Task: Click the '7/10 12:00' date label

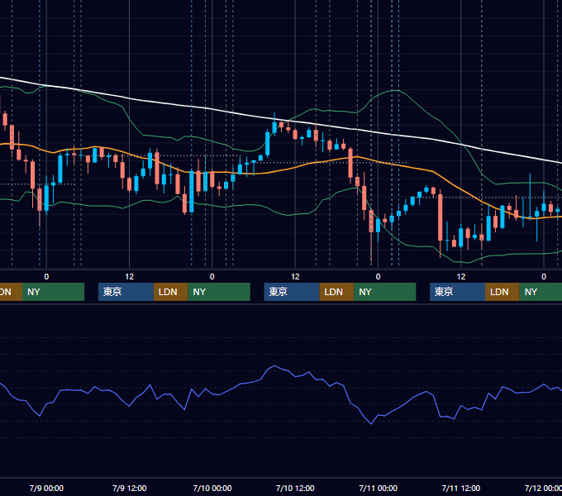Action: pos(295,488)
